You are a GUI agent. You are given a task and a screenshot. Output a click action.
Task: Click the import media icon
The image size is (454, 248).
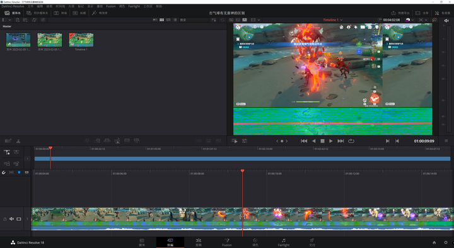coord(18,20)
